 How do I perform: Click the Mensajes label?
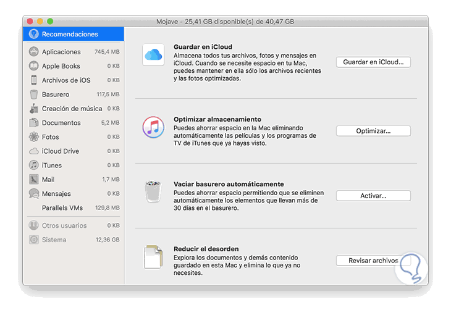(56, 194)
